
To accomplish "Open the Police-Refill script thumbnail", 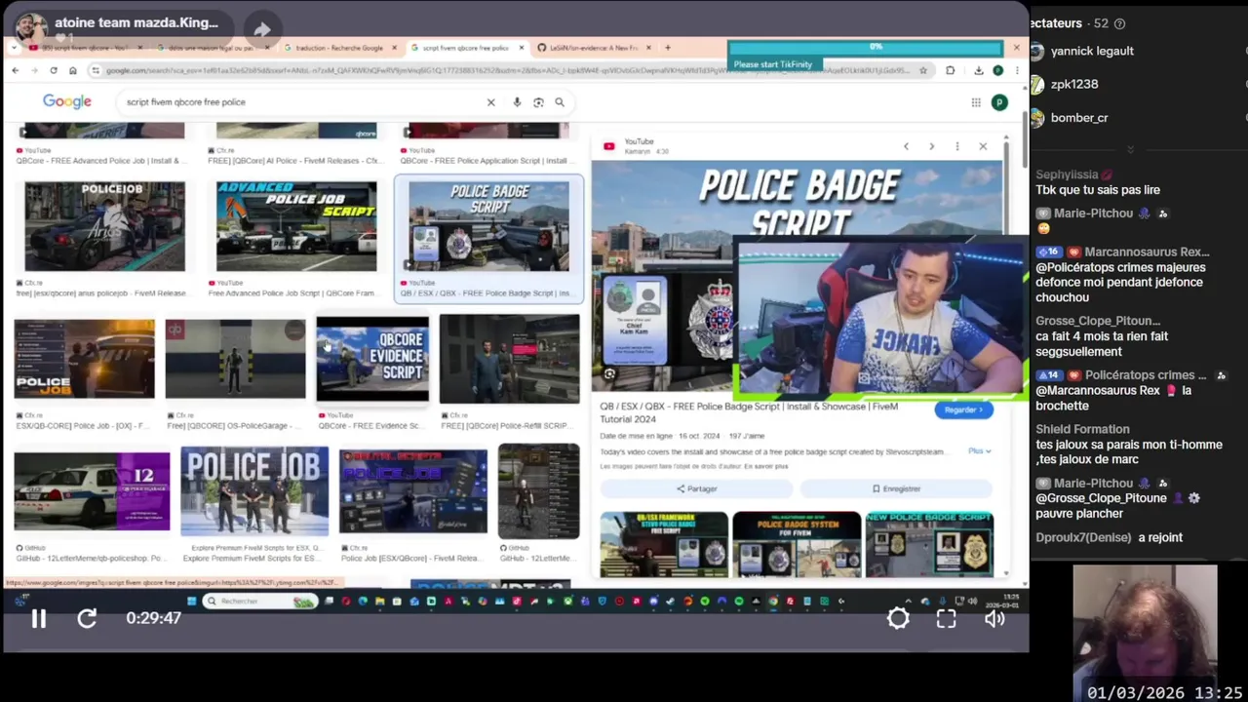I will (x=509, y=359).
